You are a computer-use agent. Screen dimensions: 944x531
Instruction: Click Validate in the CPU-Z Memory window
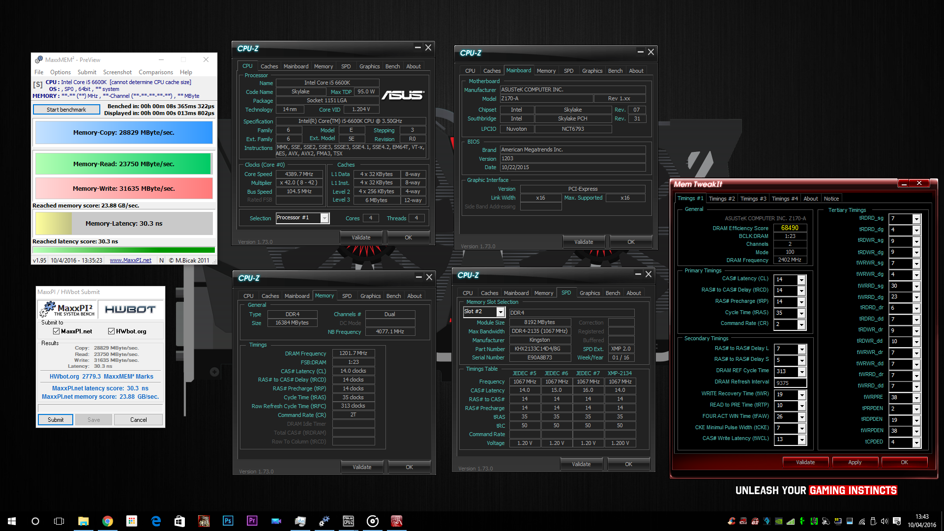point(362,467)
